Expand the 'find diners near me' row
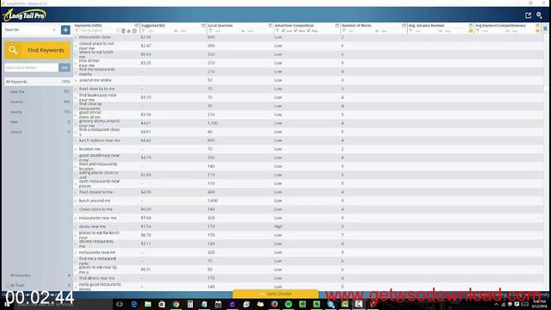Viewport: 551px width, 310px height. point(76,278)
